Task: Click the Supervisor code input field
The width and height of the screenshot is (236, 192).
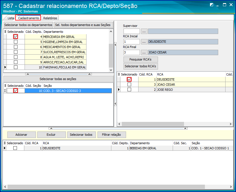Action: coord(131,31)
